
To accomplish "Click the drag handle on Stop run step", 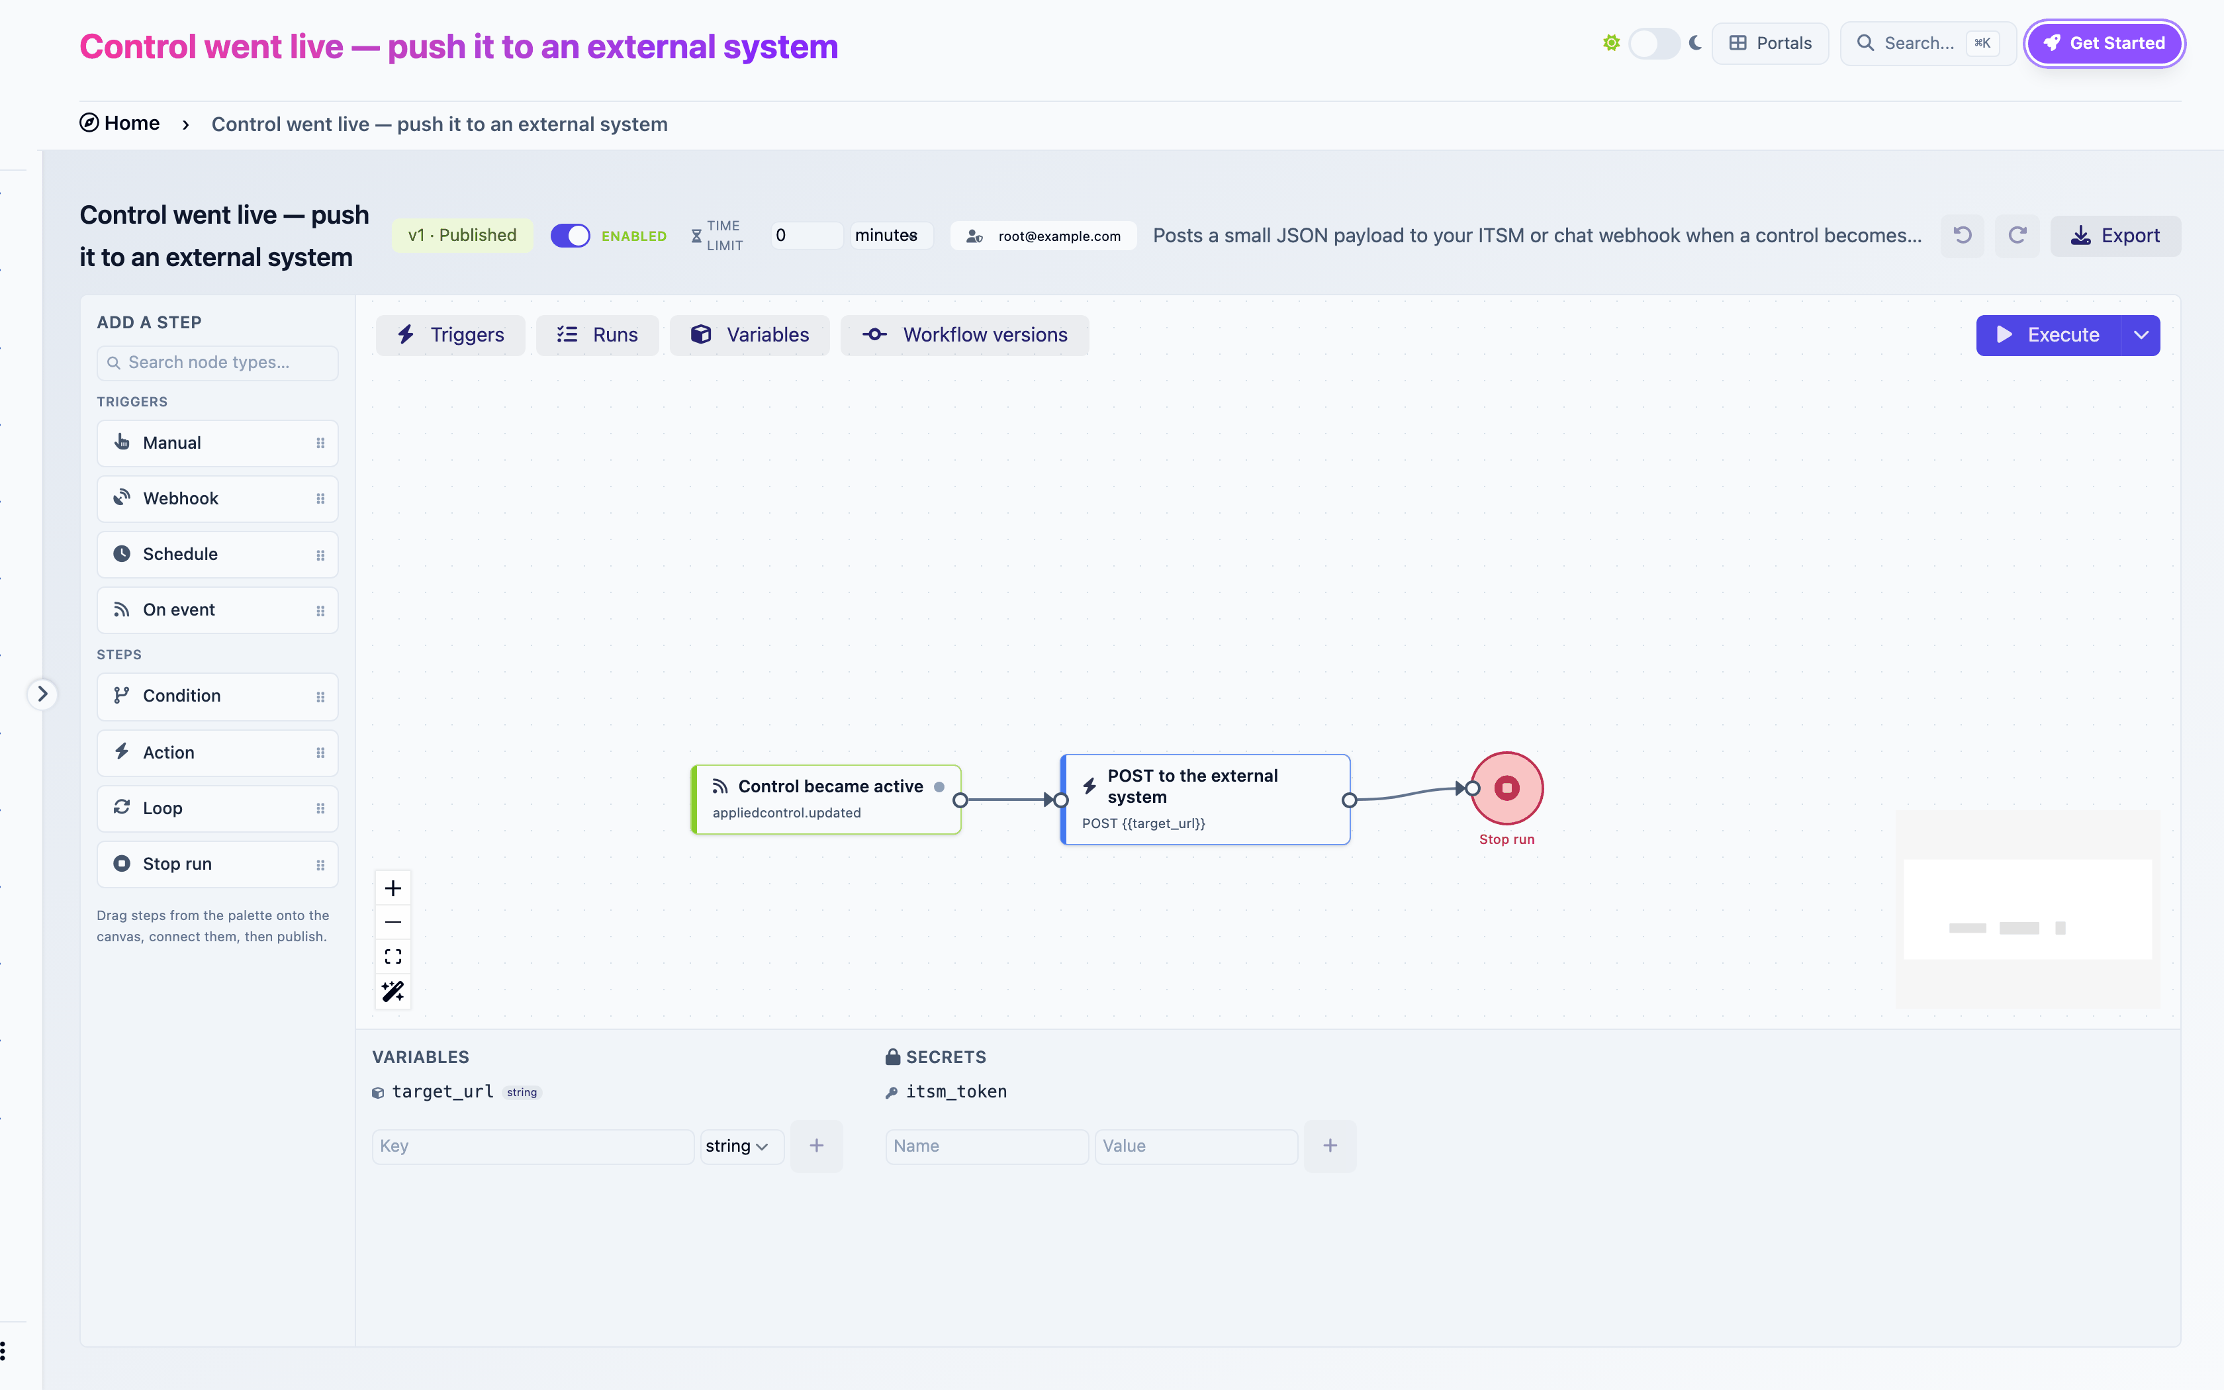I will pyautogui.click(x=321, y=865).
